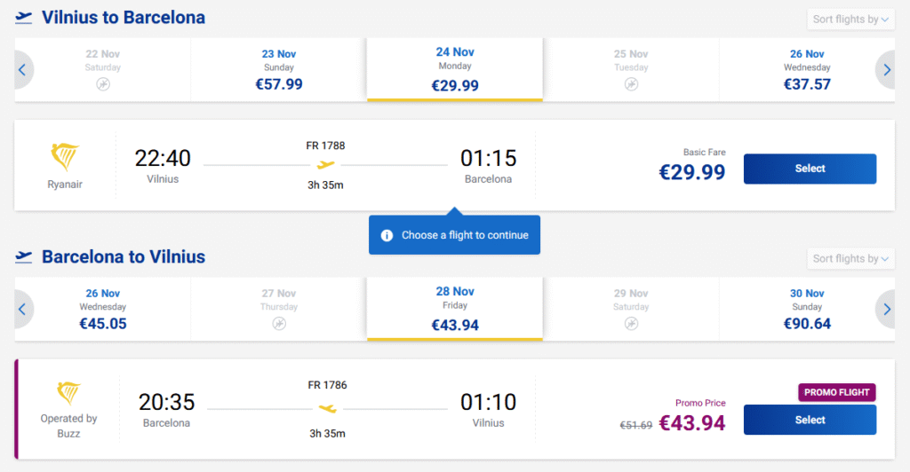
Task: Click the Ryanair harp logo on the outbound flight
Action: coord(65,158)
